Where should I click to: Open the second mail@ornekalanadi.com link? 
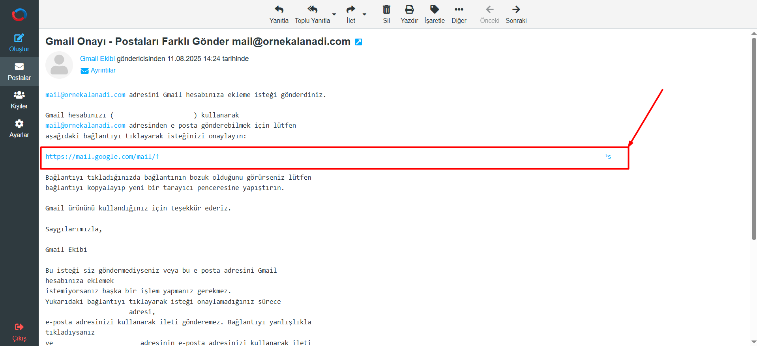[x=85, y=125]
